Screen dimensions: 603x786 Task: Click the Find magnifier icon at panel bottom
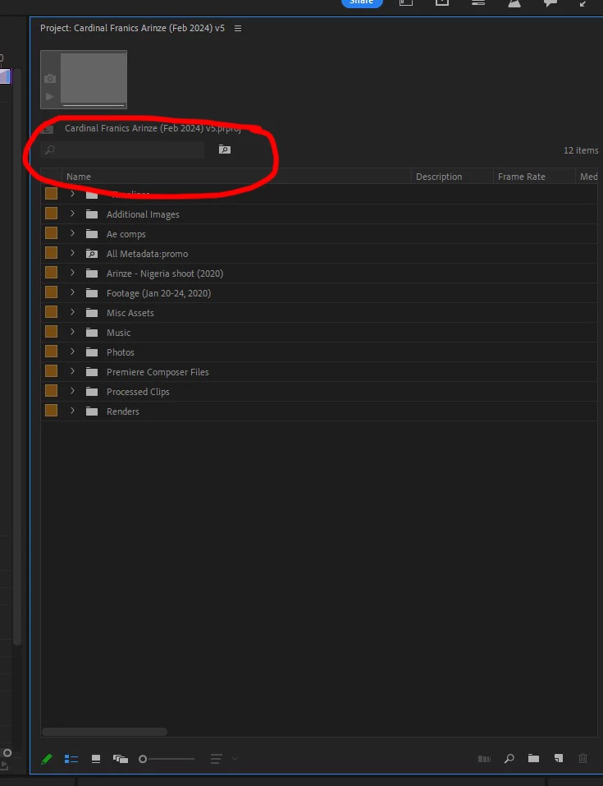tap(509, 758)
